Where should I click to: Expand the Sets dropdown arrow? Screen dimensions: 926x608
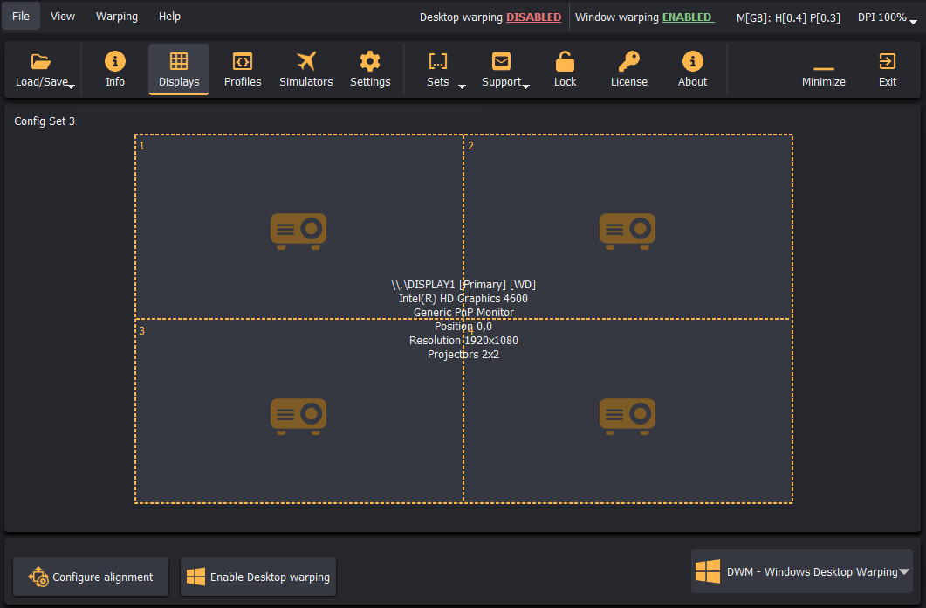[462, 86]
